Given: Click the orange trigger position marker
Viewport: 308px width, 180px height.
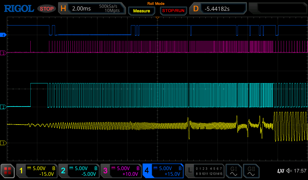Looking at the screenshot, I should tap(157, 18).
